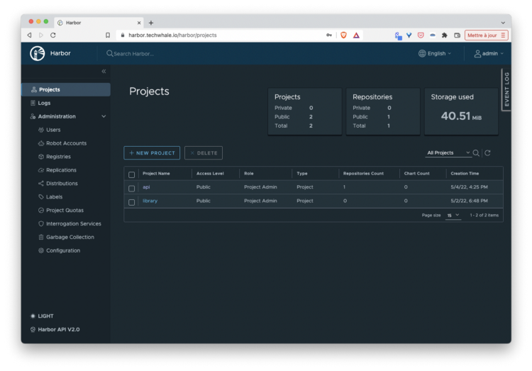The height and width of the screenshot is (371, 532).
Task: Click the '5/4/22, 4:25 PM' creation time cell
Action: 470,187
